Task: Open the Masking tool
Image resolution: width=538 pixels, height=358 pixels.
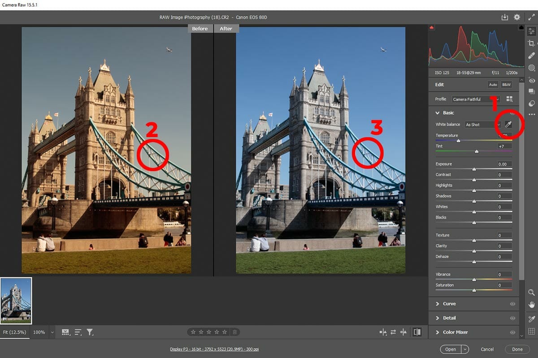Action: (x=532, y=68)
